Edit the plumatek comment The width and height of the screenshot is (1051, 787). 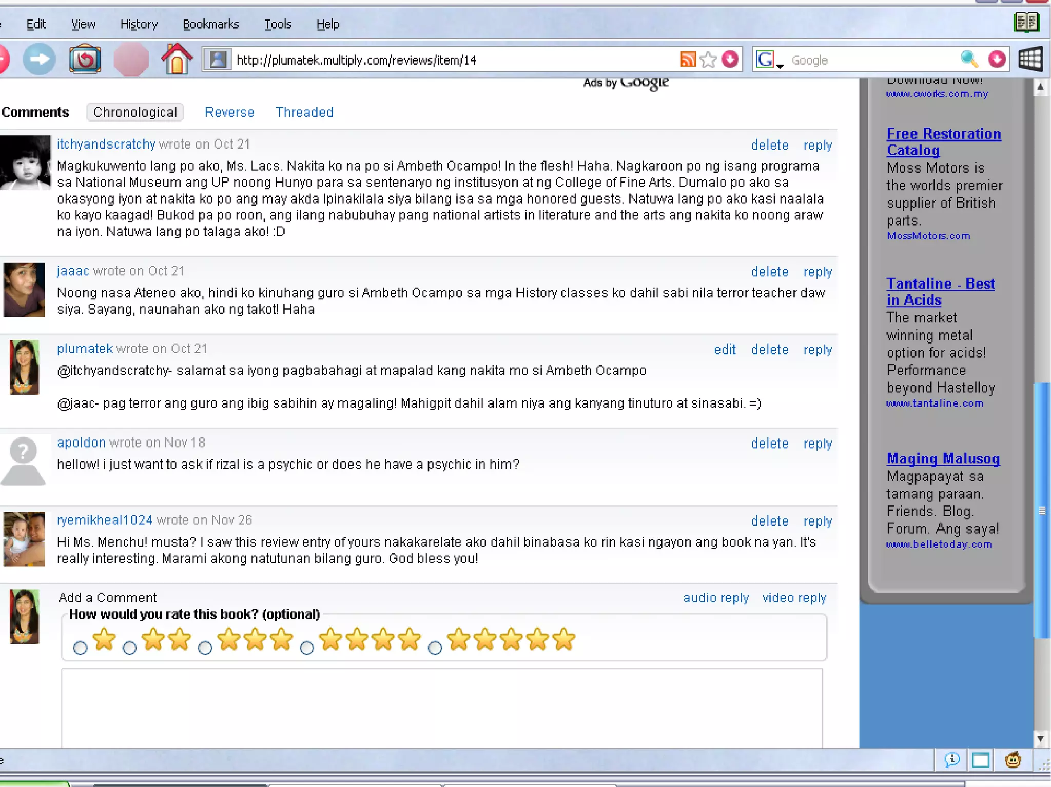[x=724, y=350]
